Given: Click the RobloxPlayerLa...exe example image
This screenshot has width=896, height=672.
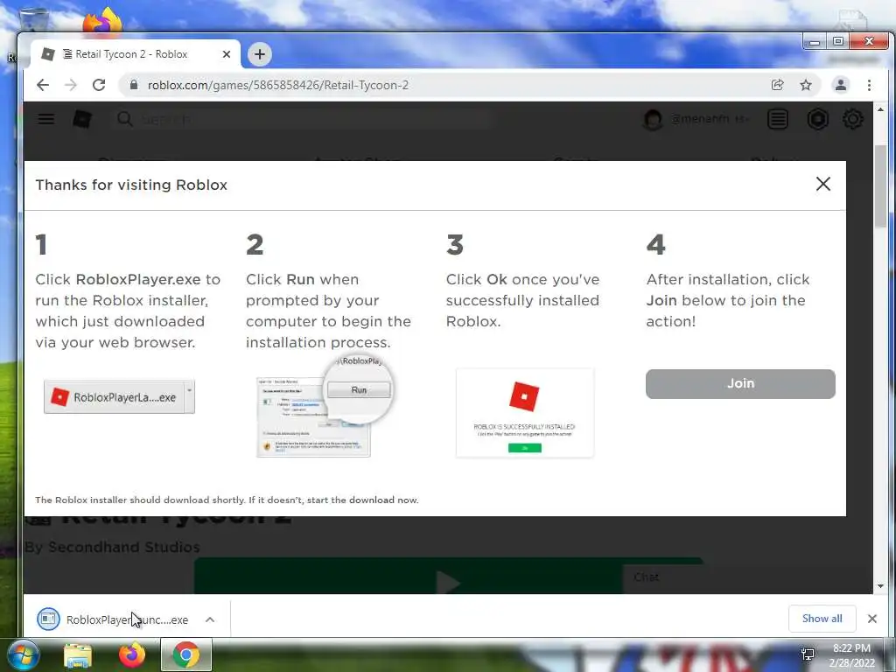Looking at the screenshot, I should coord(119,396).
